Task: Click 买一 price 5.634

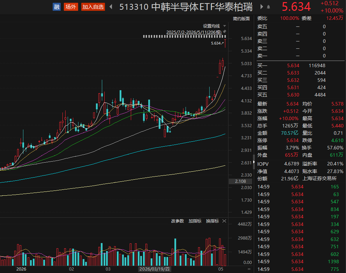Action: [x=293, y=65]
